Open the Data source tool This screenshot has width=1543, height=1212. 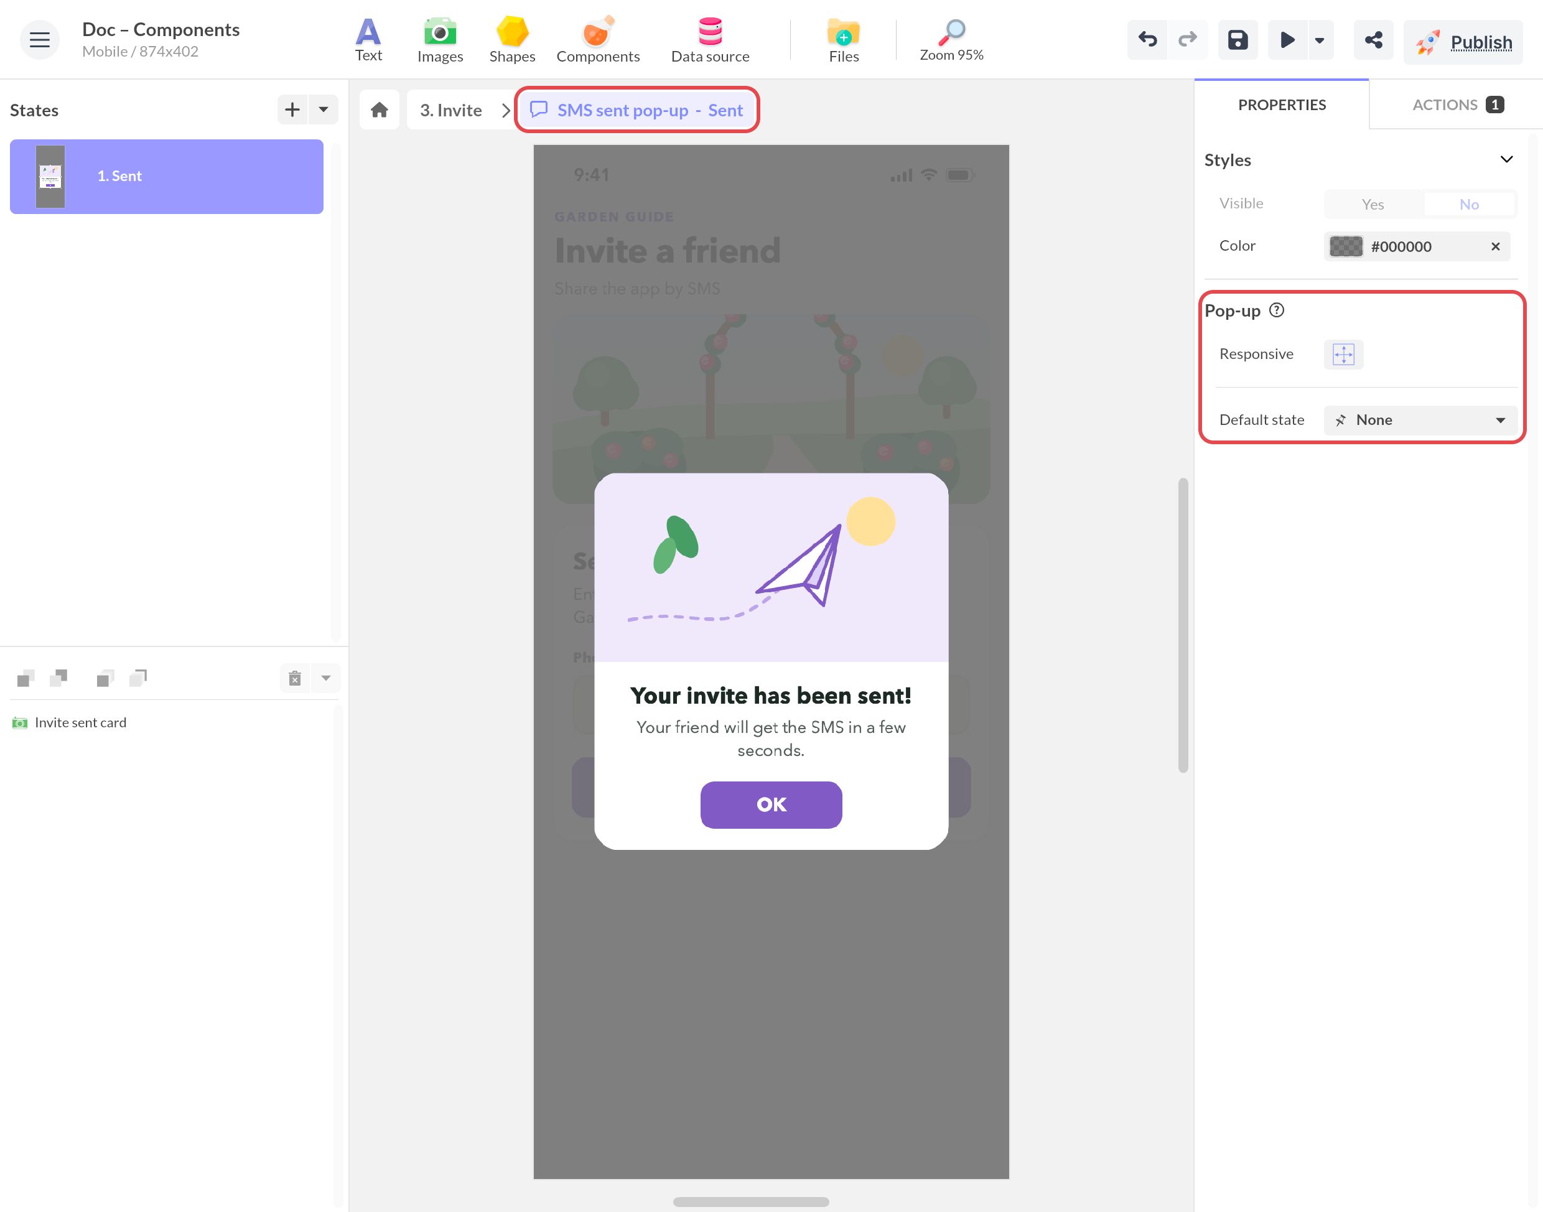coord(710,40)
